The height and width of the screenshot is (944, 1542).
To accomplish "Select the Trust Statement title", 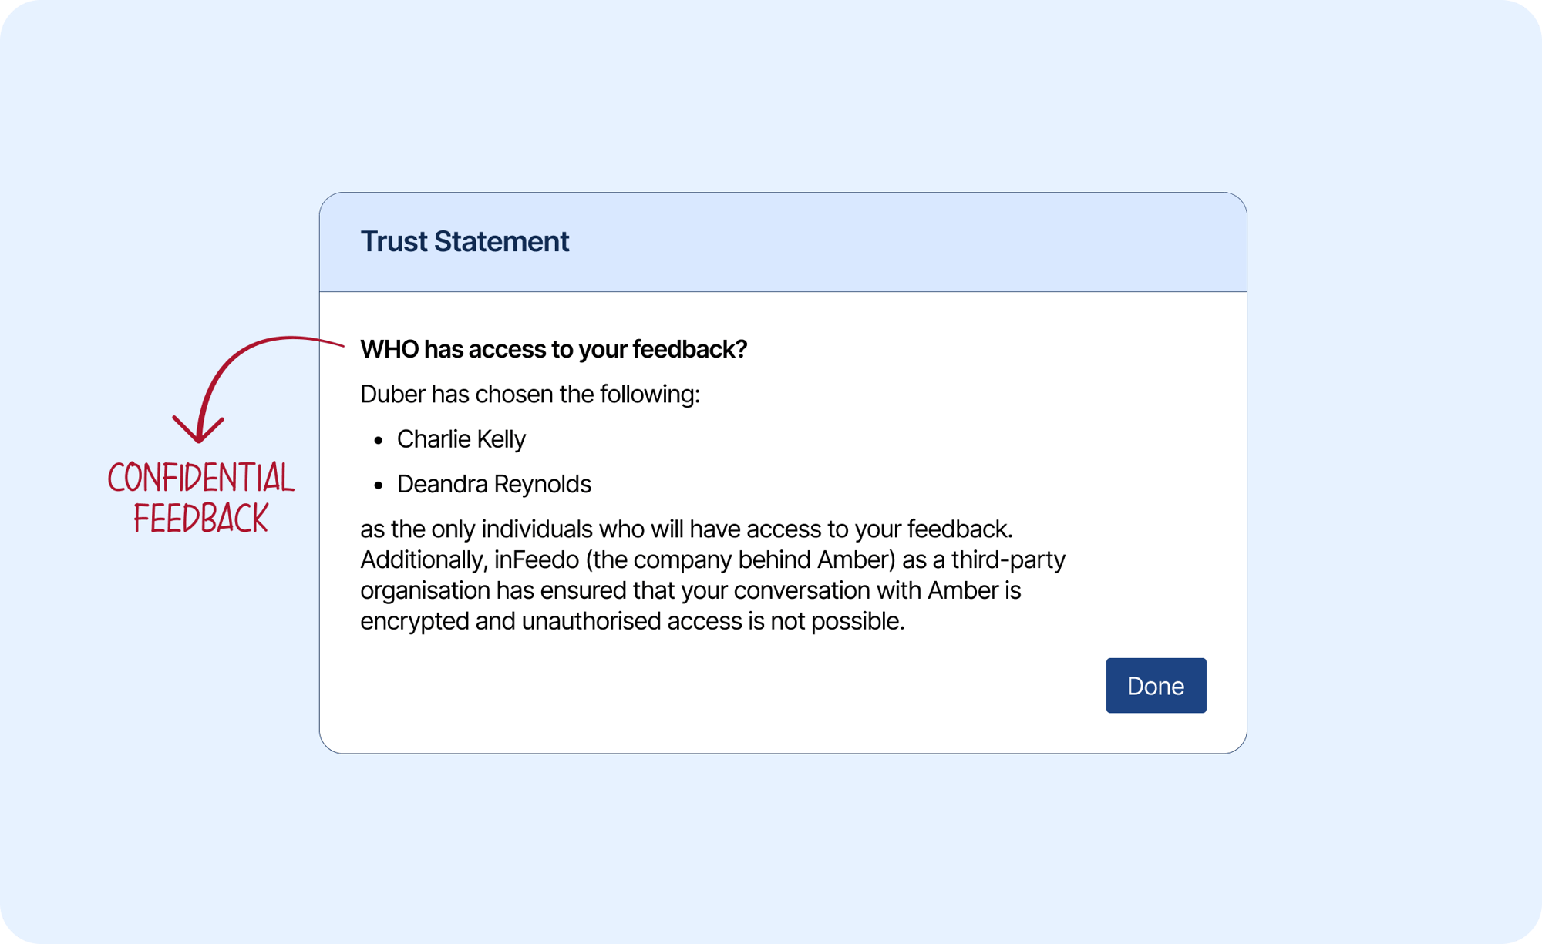I will 464,241.
